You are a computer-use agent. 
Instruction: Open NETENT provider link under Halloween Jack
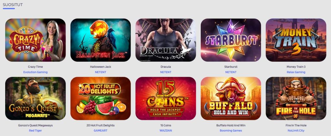coord(101,72)
